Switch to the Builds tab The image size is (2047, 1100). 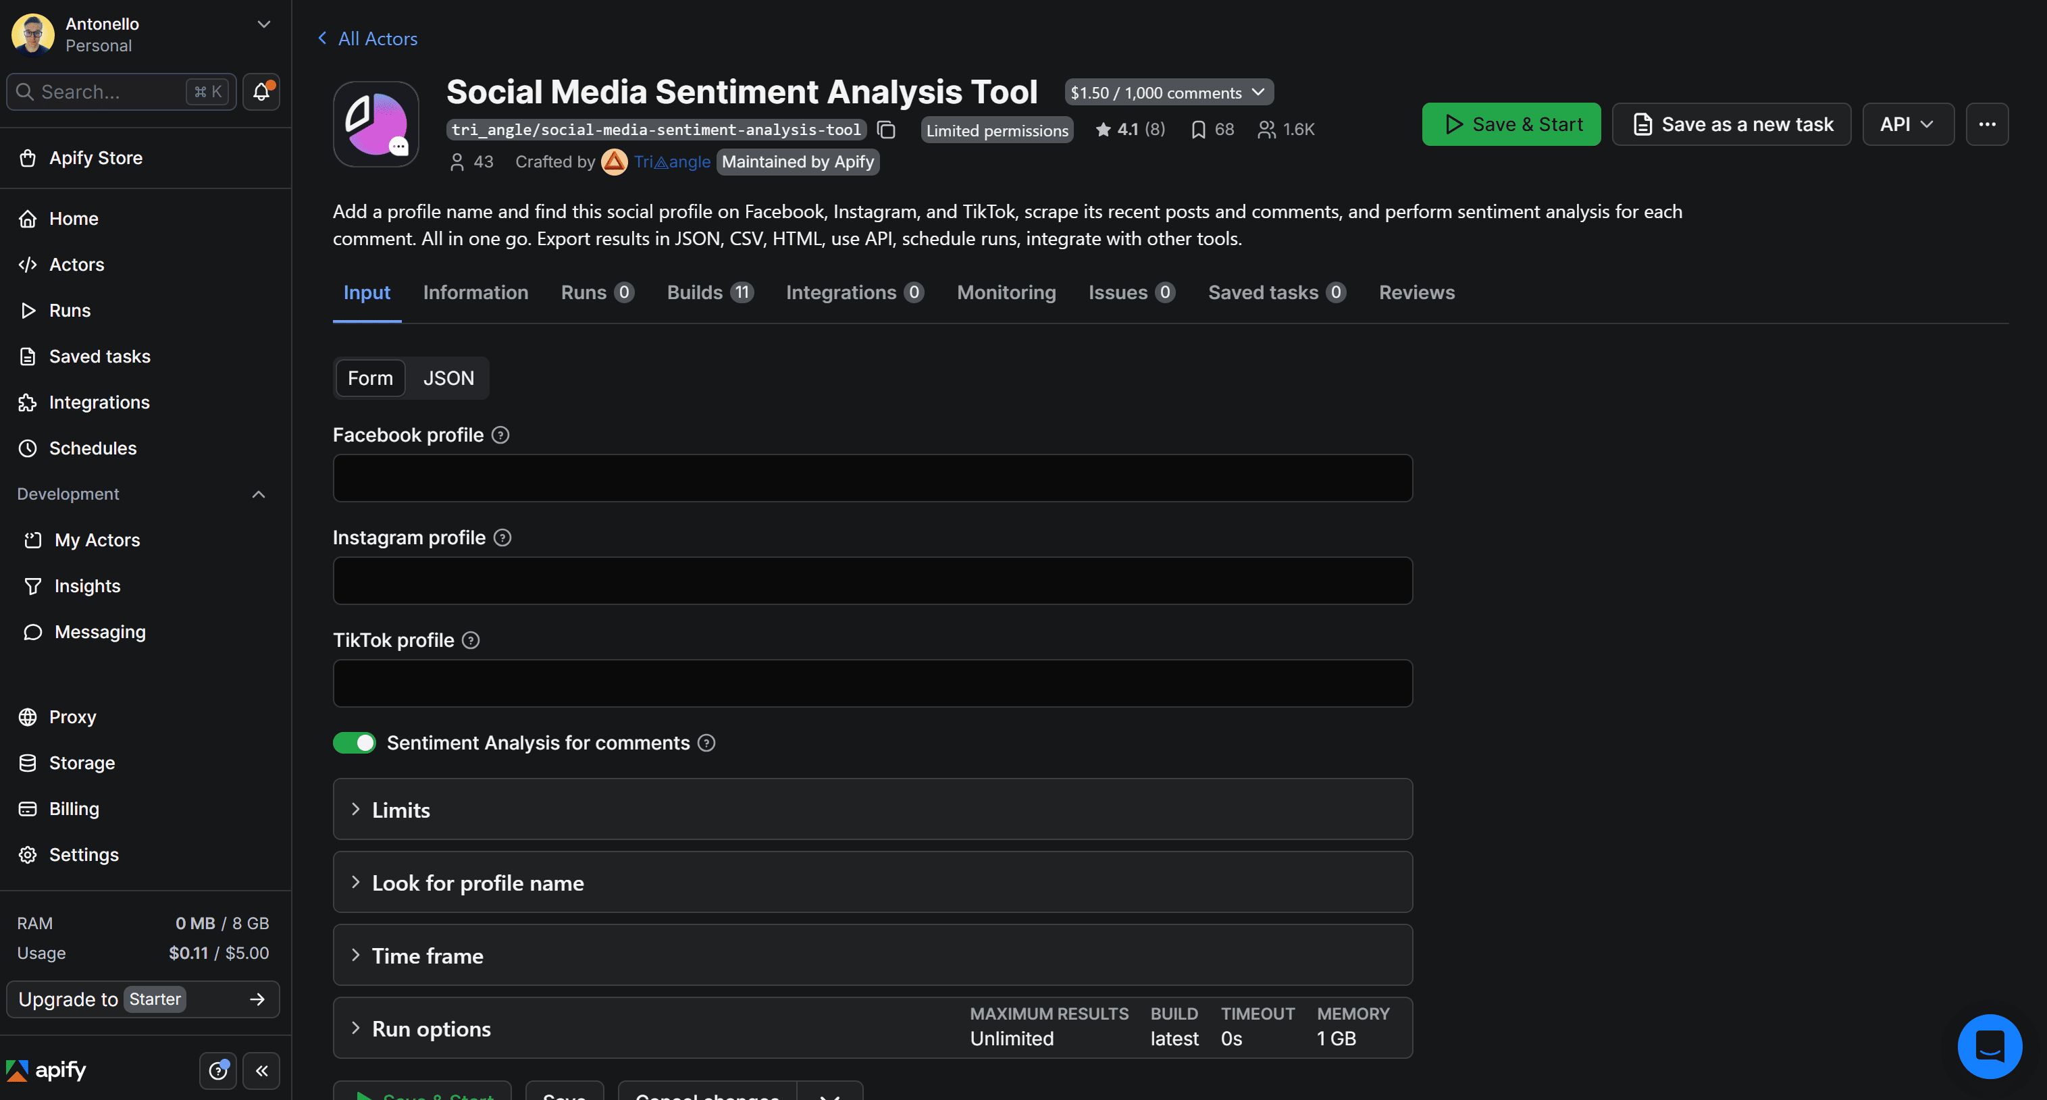697,292
